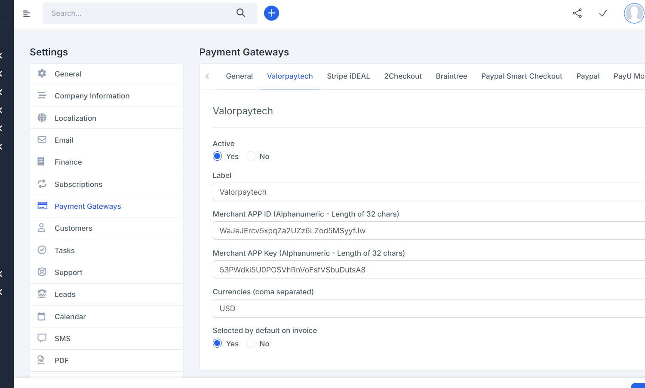Click the search magnifier icon

tap(241, 13)
